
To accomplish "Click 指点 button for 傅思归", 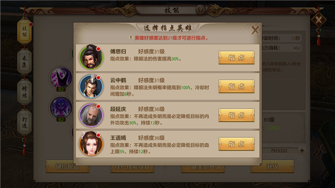I will (x=236, y=58).
